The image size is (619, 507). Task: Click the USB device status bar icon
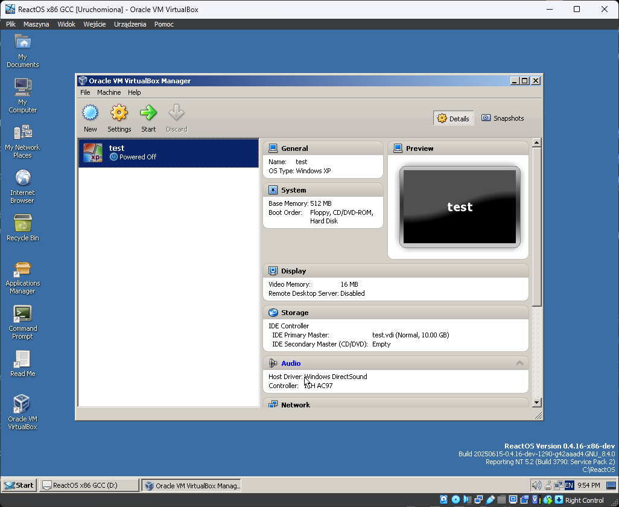tap(490, 500)
